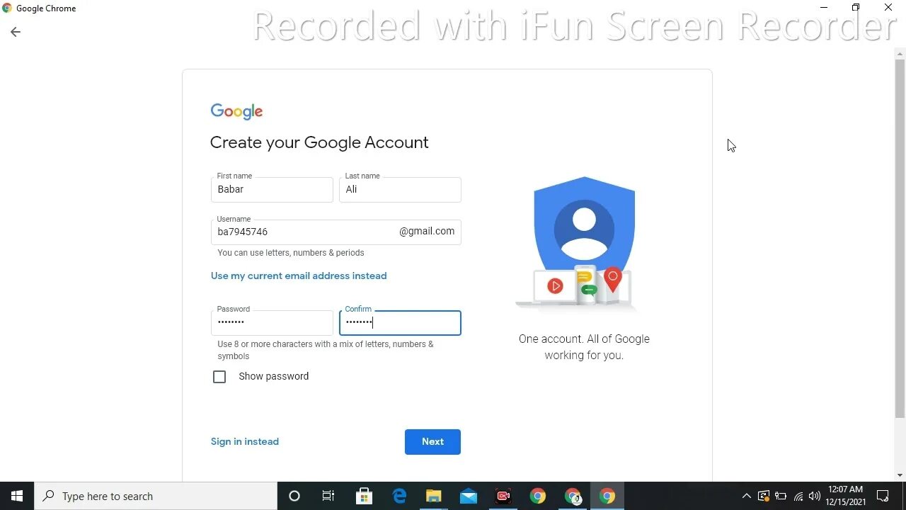906x510 pixels.
Task: Open the Windows Start menu
Action: click(17, 496)
